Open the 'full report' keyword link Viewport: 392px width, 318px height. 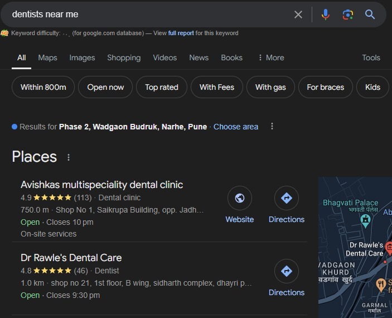click(181, 33)
